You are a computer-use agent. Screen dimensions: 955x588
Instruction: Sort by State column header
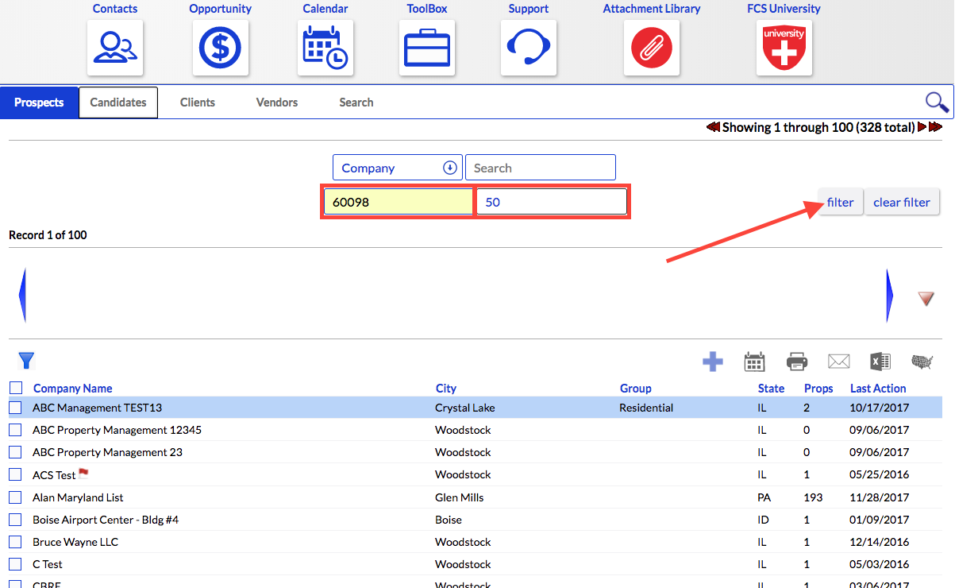point(771,389)
